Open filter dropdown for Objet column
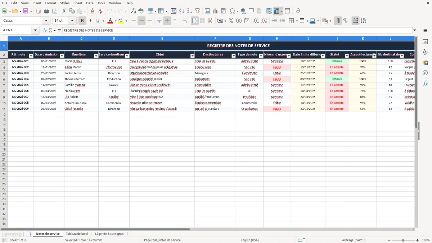The width and height of the screenshot is (432, 243). pyautogui.click(x=192, y=56)
